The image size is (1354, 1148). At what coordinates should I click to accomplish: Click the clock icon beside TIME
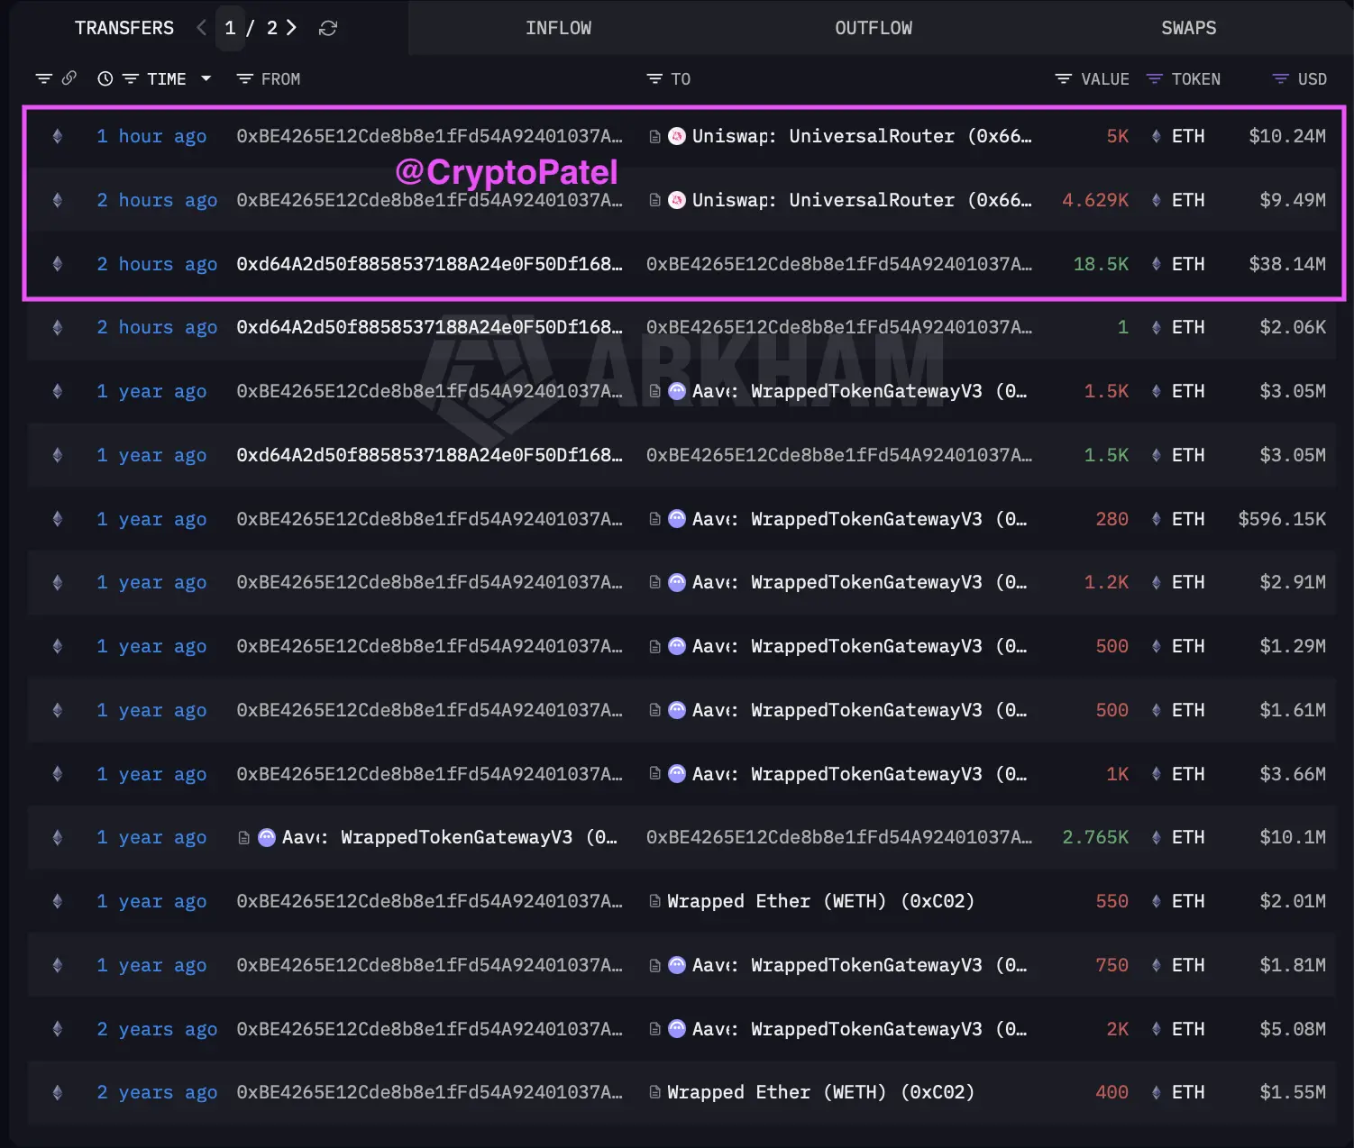[x=105, y=79]
